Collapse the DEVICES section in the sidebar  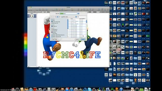tap(51, 19)
